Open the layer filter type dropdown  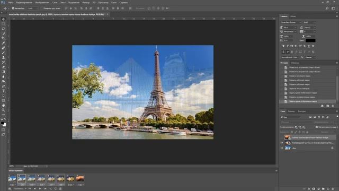tap(291, 117)
